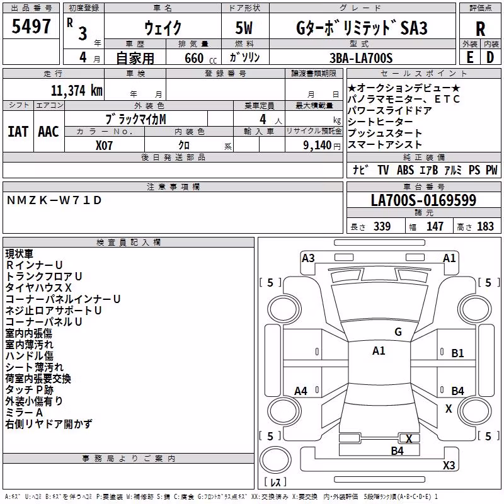Select lot number 5497
The width and height of the screenshot is (504, 504).
tap(31, 26)
